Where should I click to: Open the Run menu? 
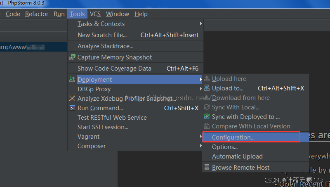coord(59,14)
